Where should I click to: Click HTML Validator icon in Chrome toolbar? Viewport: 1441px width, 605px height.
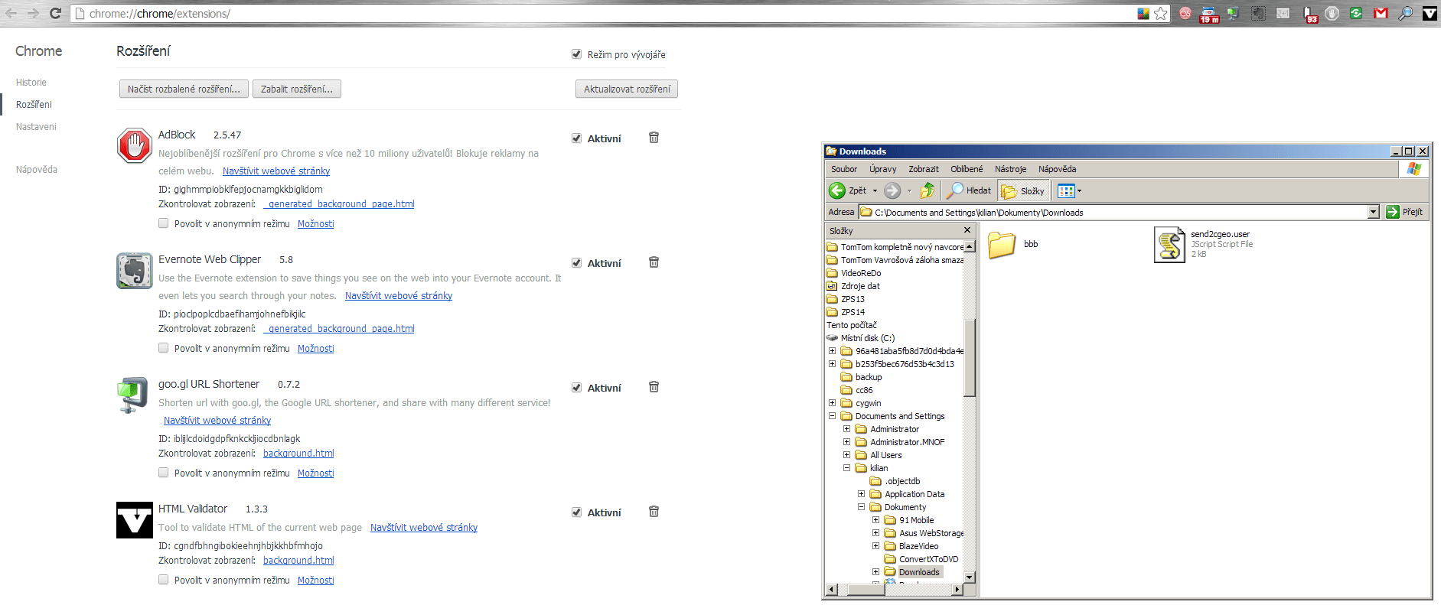[x=1430, y=13]
